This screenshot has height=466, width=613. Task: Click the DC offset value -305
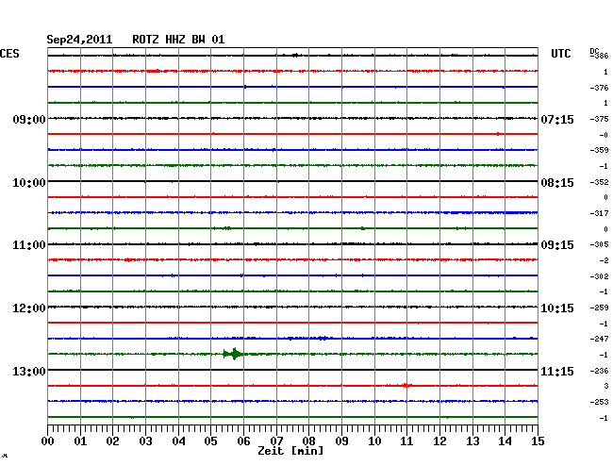pyautogui.click(x=599, y=244)
